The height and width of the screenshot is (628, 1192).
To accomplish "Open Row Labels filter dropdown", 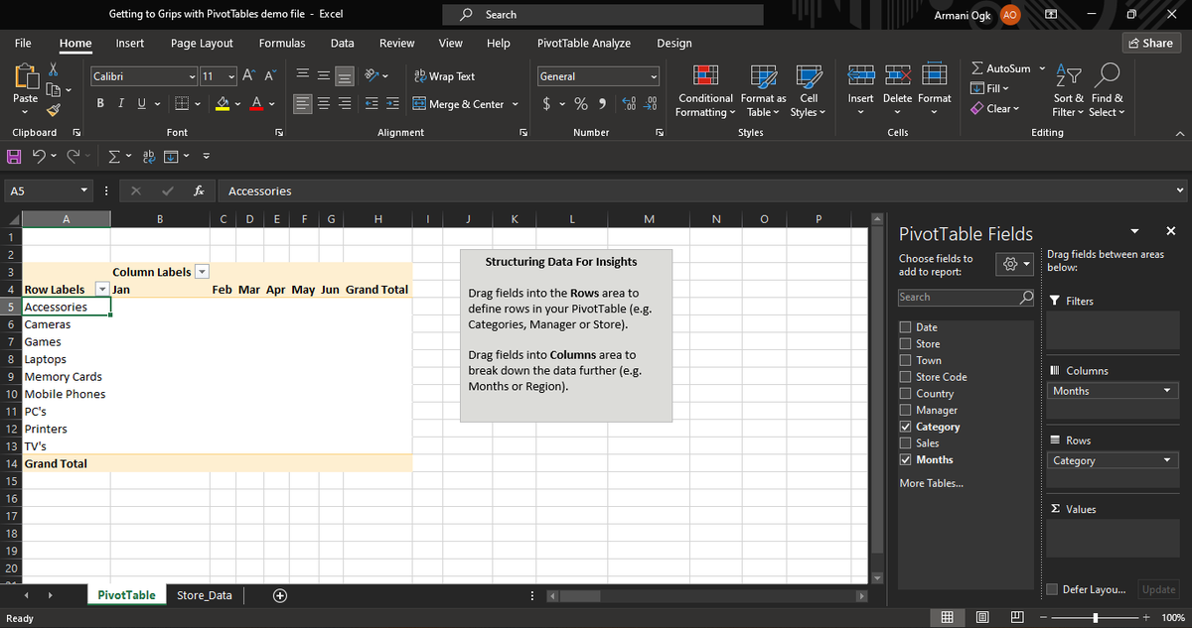I will tap(101, 290).
